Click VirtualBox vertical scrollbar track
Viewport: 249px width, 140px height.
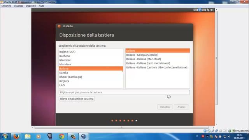(x=216, y=66)
